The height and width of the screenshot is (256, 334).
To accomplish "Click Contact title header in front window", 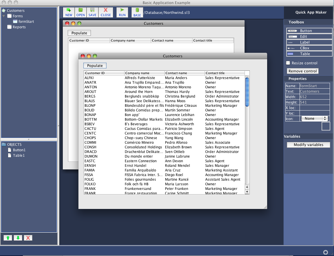I will point(225,73).
